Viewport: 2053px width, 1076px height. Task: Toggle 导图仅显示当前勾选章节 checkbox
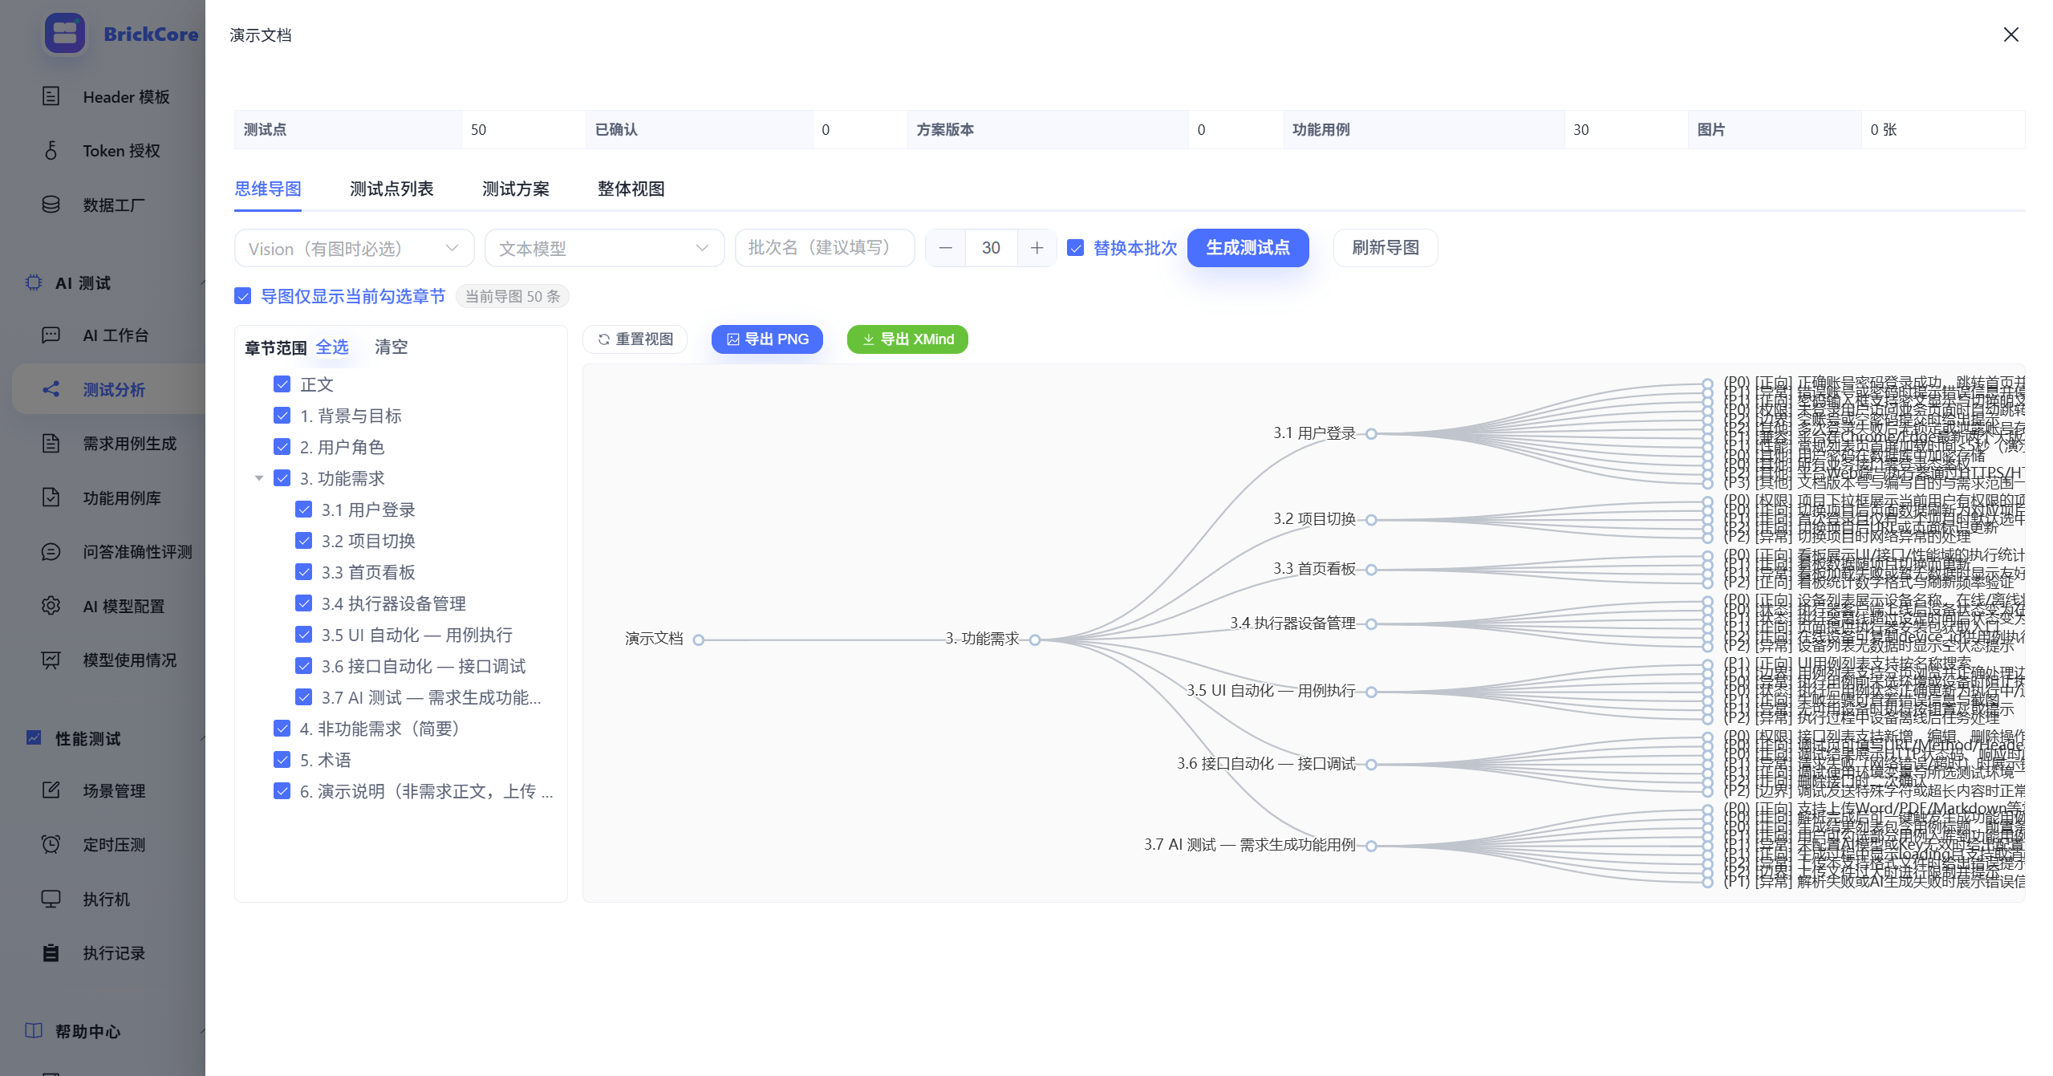point(243,296)
